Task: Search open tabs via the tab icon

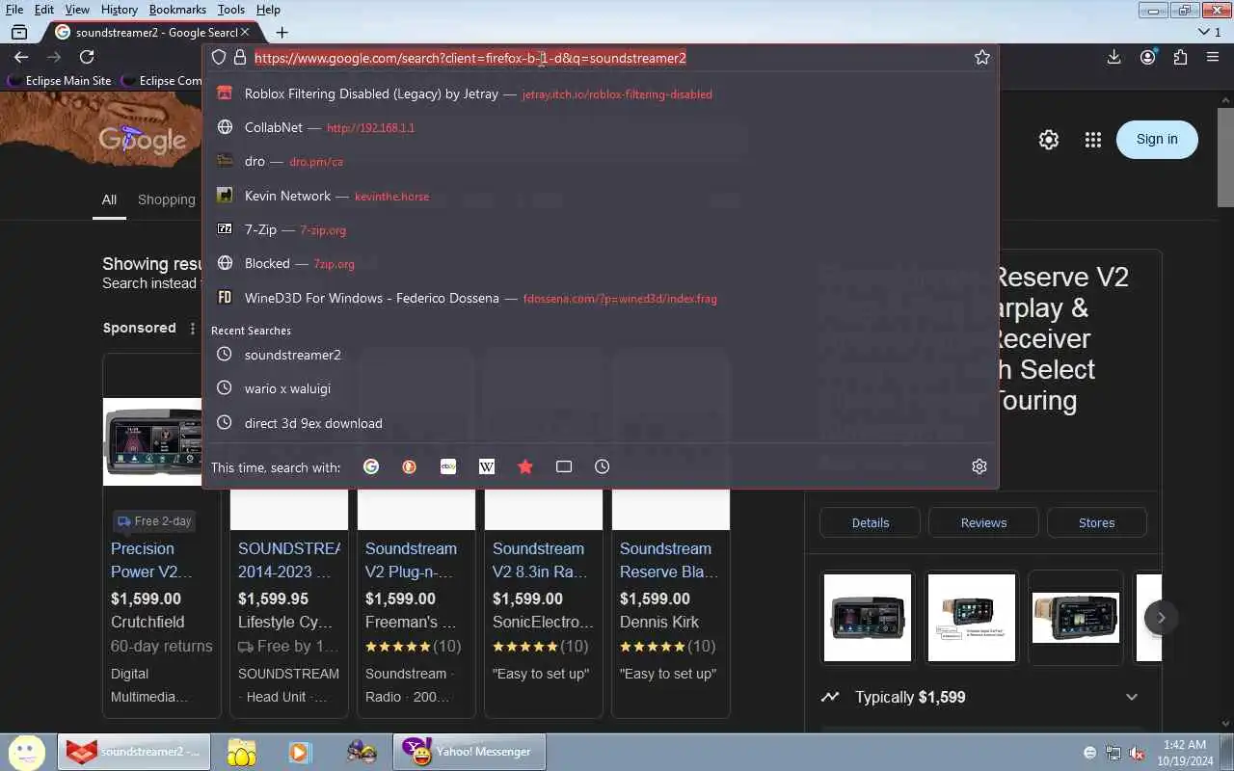Action: click(564, 466)
